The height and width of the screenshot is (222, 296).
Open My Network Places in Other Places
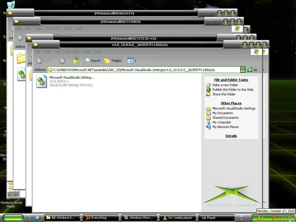click(x=225, y=127)
